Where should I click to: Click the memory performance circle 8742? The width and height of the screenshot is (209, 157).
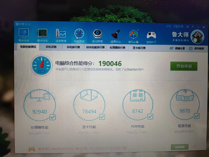(x=138, y=105)
